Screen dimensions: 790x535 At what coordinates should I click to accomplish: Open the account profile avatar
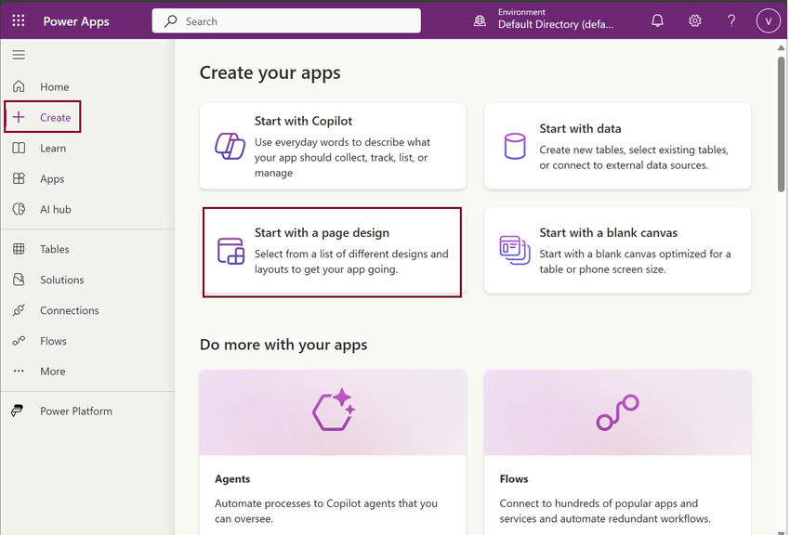[768, 20]
